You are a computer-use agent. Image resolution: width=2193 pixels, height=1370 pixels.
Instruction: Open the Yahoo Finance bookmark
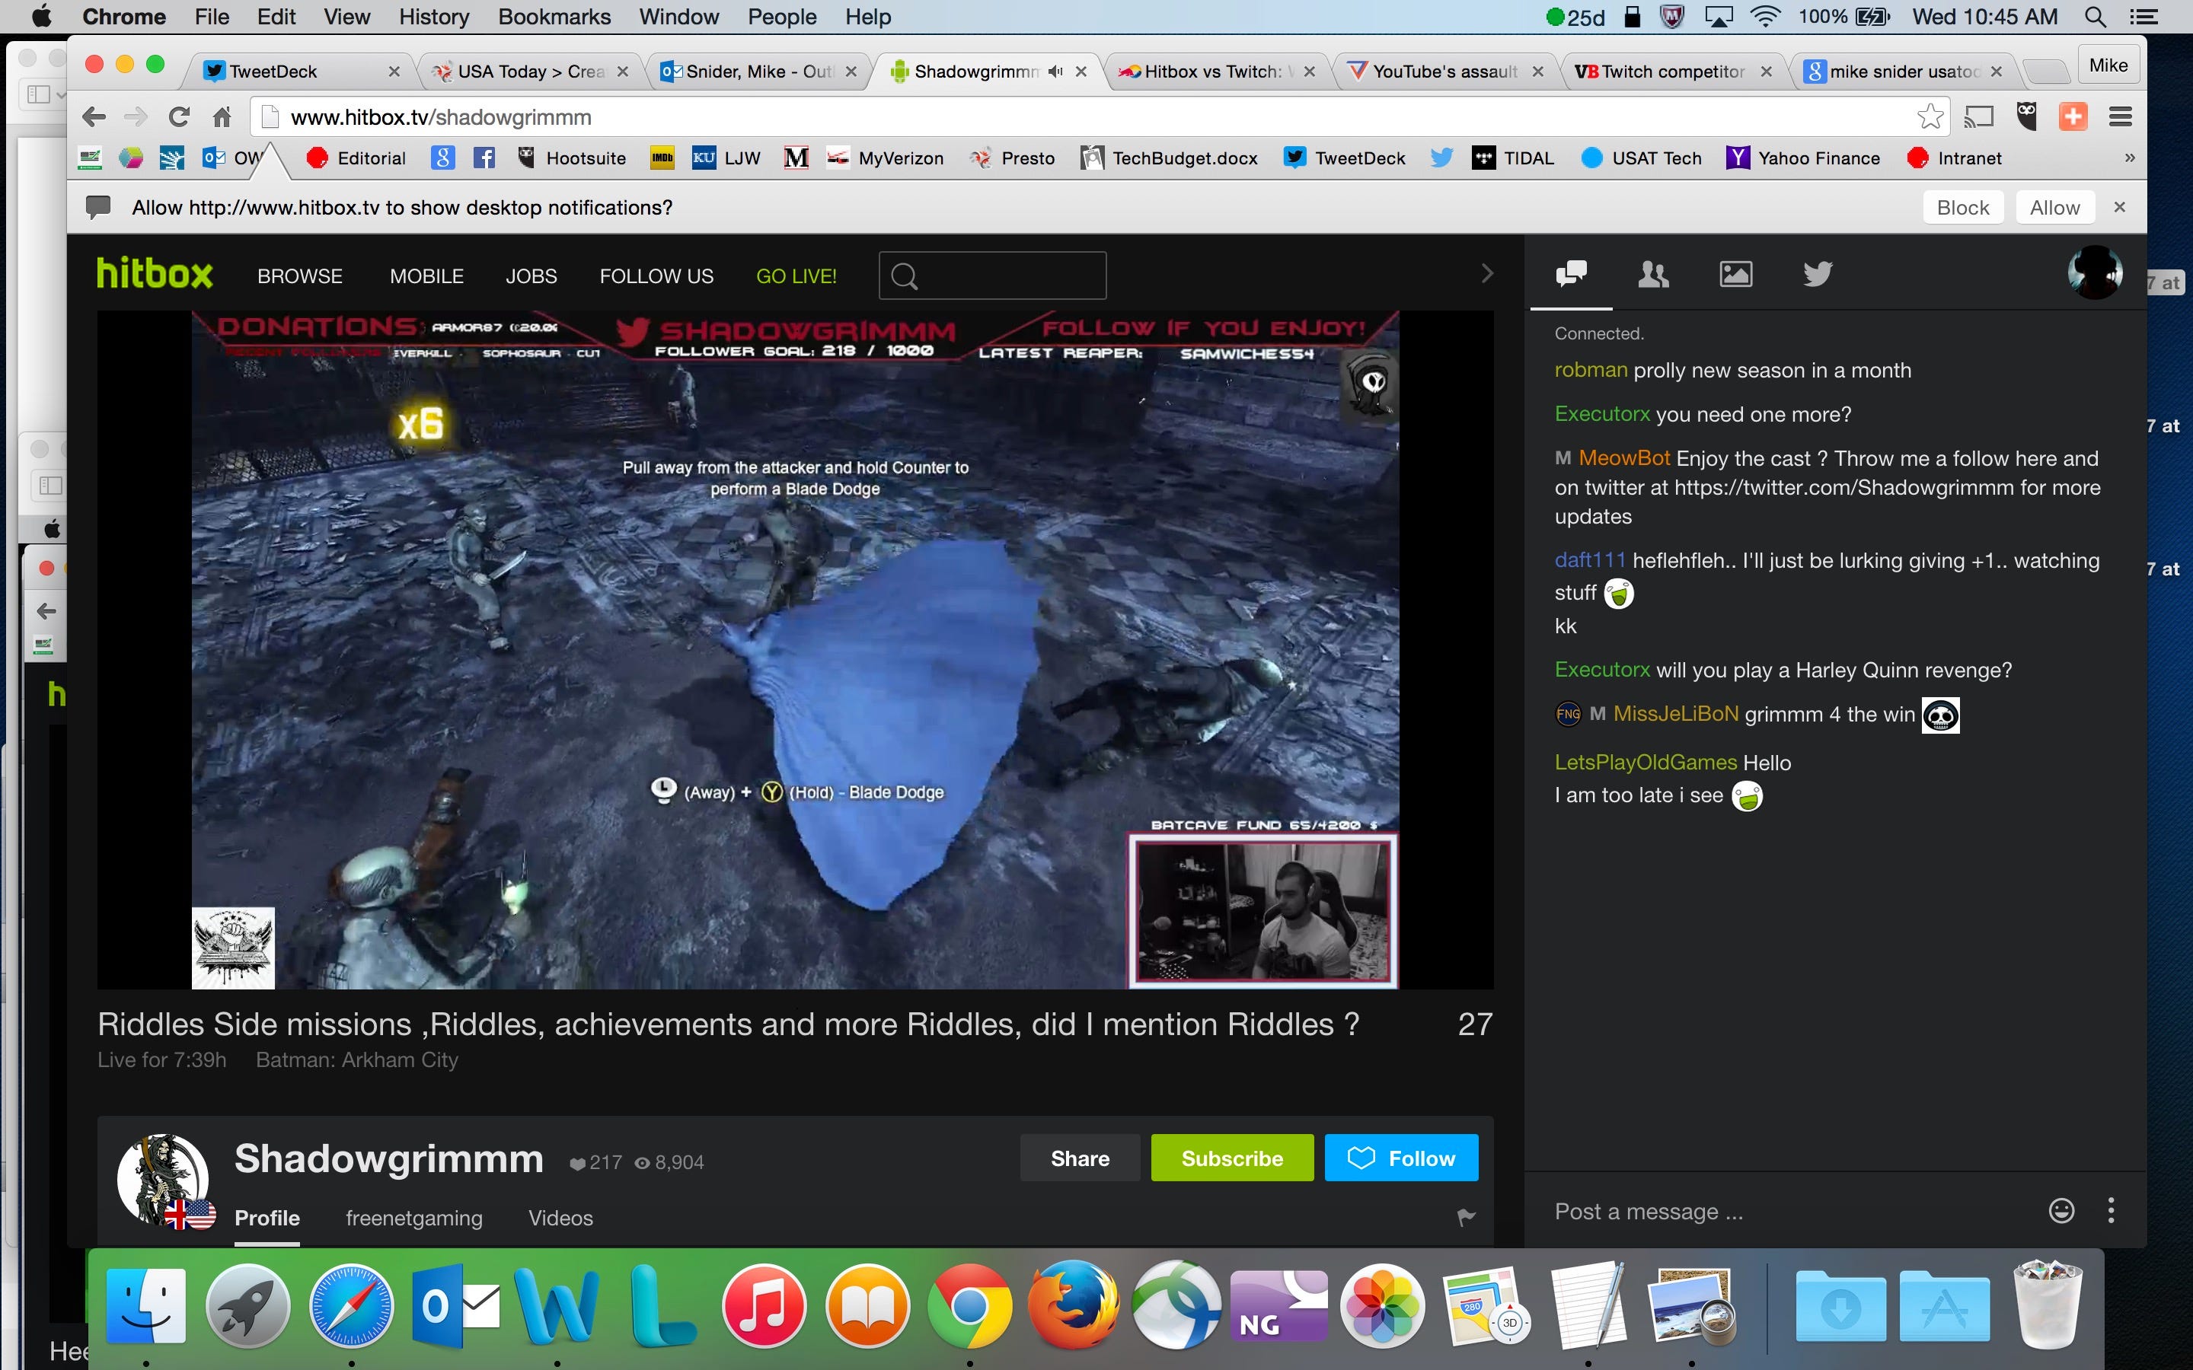coord(1803,158)
